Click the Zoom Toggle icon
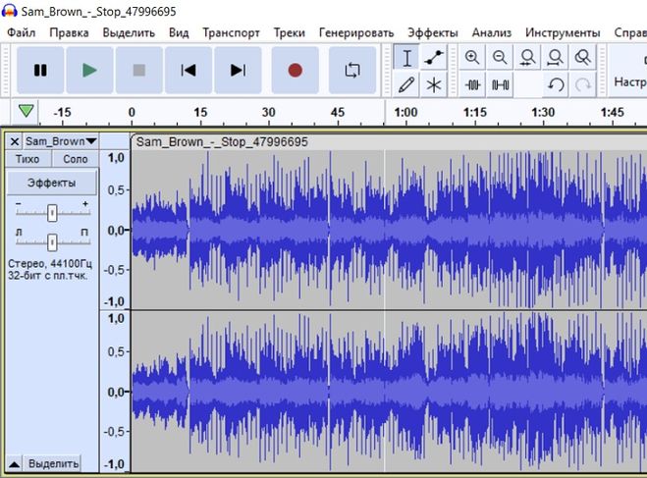 click(582, 57)
